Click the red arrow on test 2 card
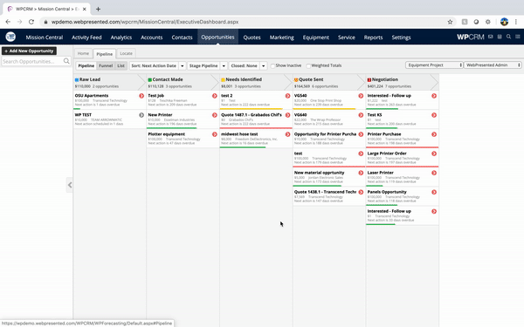Viewport: 524px width, 327px height. (x=287, y=96)
